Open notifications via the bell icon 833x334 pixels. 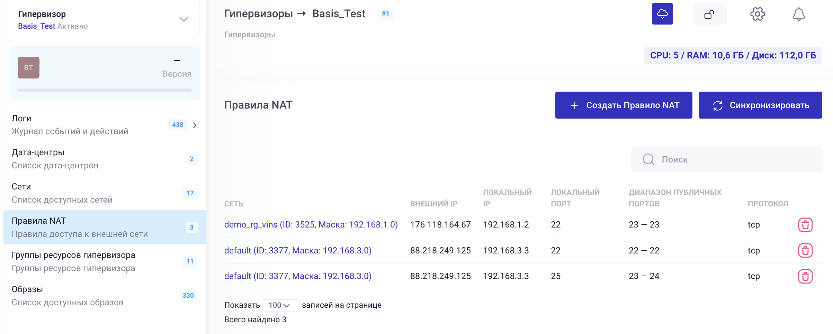coord(799,14)
